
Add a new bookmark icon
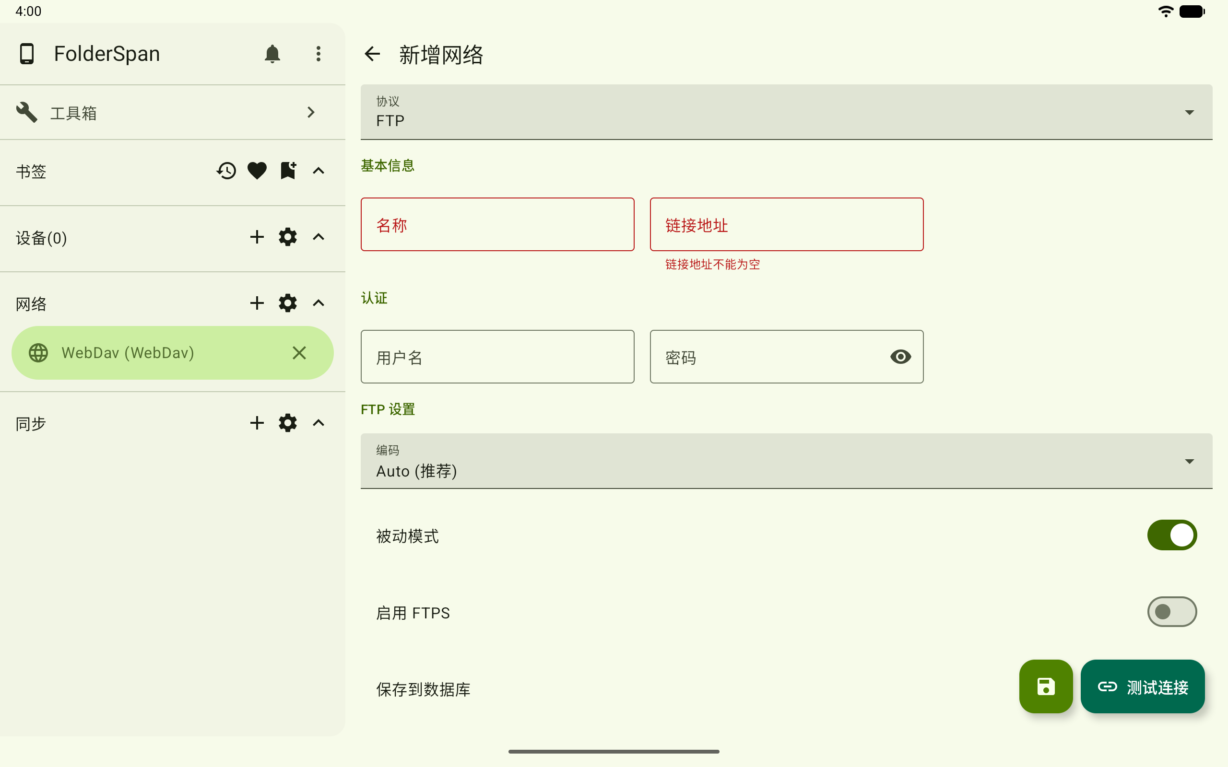(x=288, y=171)
